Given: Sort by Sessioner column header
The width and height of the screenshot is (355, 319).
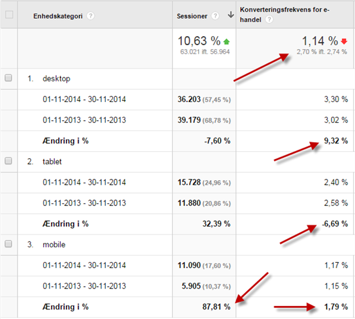Looking at the screenshot, I should [192, 16].
